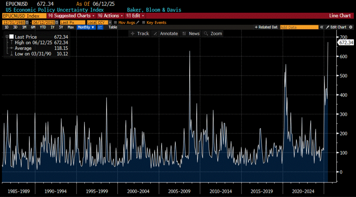
Task: Click the end date field 06/12/2025
Action: [43, 22]
